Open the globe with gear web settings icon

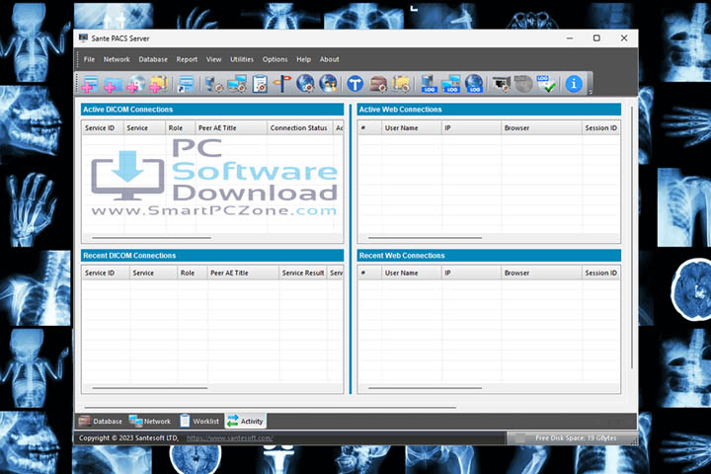pyautogui.click(x=305, y=84)
